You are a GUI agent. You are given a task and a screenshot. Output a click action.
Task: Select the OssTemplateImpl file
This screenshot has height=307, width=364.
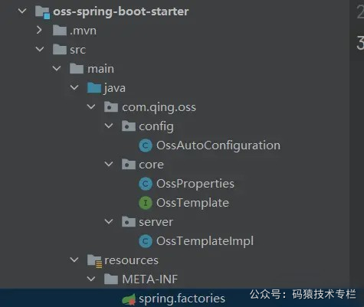[205, 241]
